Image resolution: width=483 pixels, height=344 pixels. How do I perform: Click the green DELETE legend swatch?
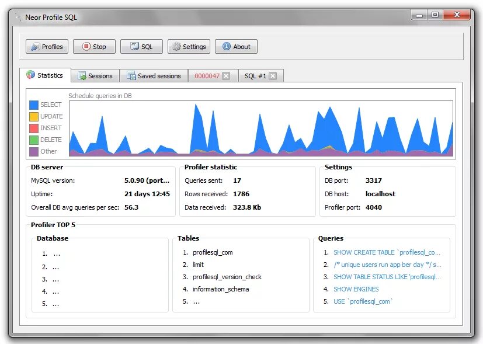tap(34, 140)
